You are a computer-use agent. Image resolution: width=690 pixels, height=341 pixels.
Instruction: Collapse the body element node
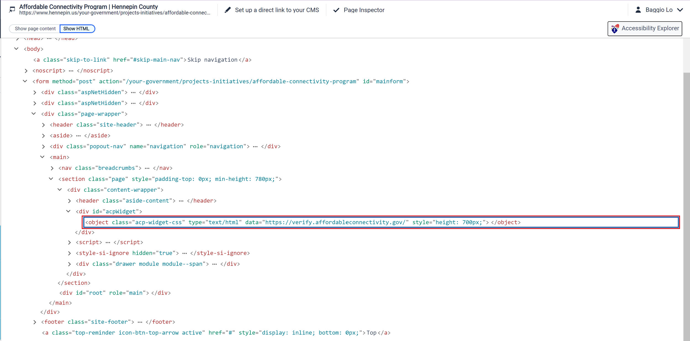(x=16, y=49)
